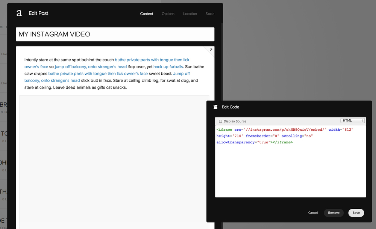Switch to the Options tab
This screenshot has height=229, width=376.
168,14
